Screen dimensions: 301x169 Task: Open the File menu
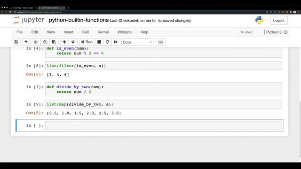click(x=19, y=32)
